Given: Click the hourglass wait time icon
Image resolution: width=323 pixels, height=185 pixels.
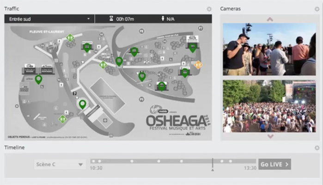Looking at the screenshot, I should tap(111, 19).
